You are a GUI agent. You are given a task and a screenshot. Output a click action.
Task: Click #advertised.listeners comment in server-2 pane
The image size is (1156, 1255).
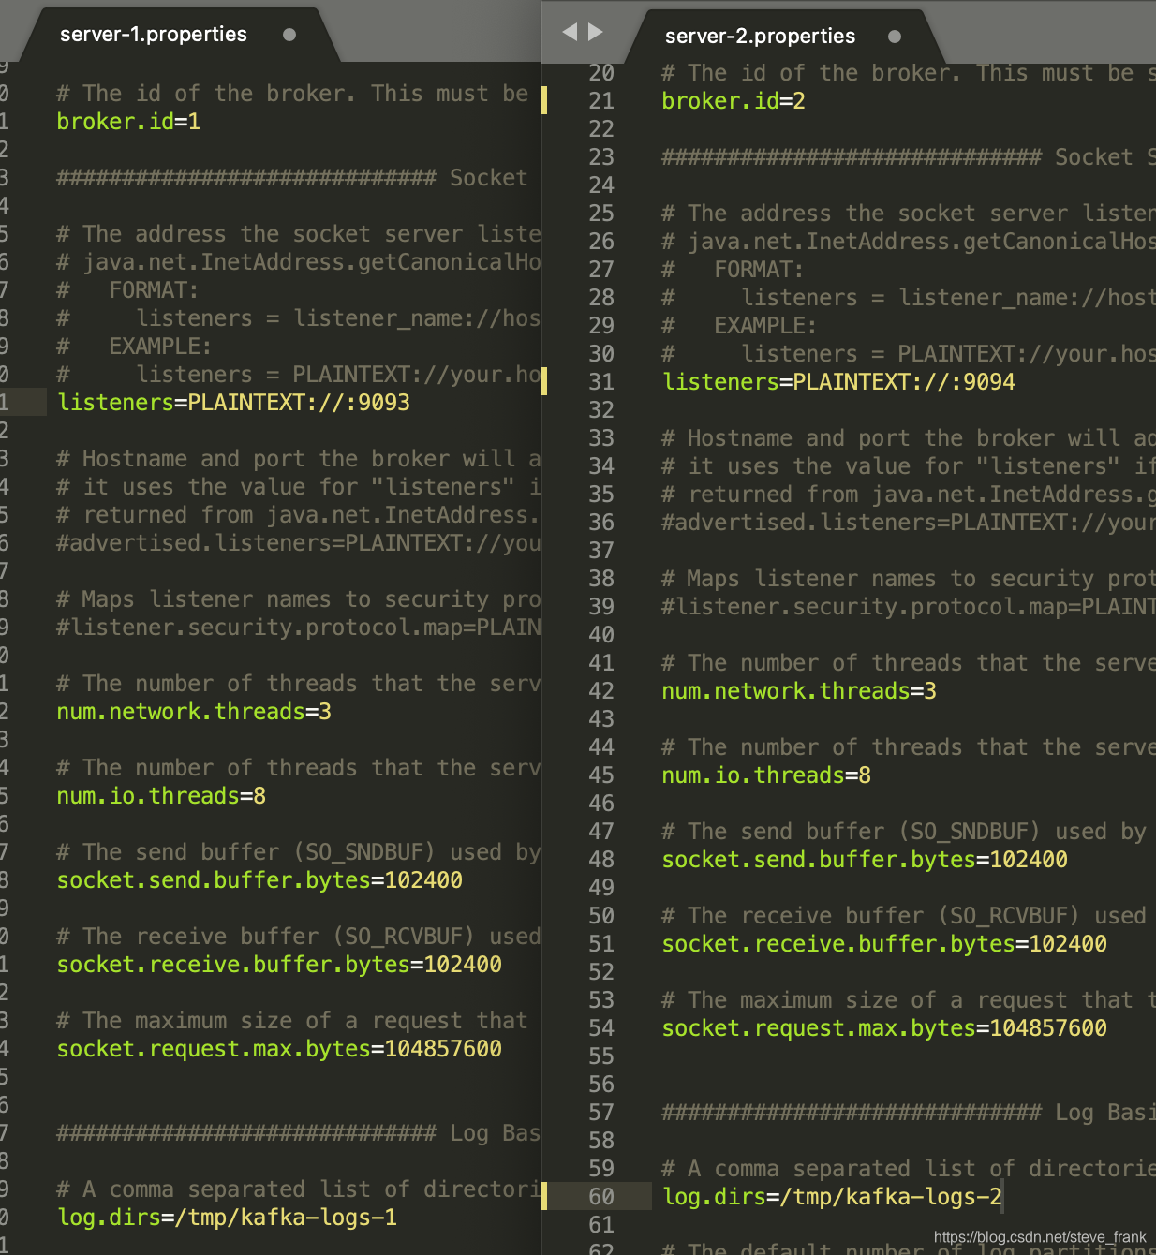(909, 523)
